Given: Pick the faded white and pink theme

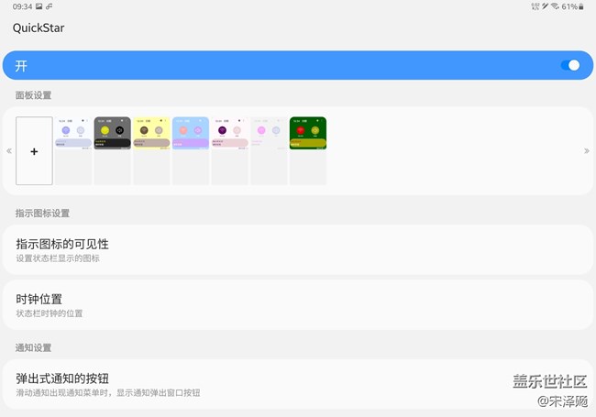Looking at the screenshot, I should [x=269, y=151].
